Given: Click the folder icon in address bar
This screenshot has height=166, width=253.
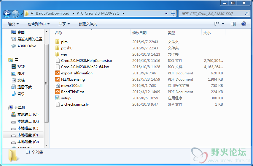Looking at the screenshot, I should (x=26, y=13).
